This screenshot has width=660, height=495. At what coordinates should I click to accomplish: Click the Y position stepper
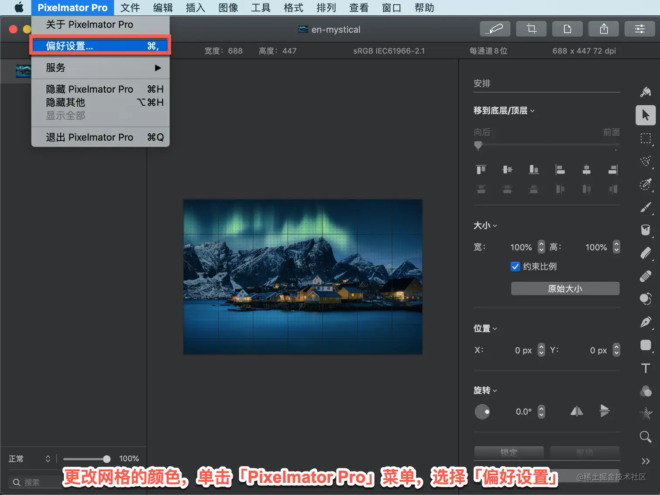point(616,350)
